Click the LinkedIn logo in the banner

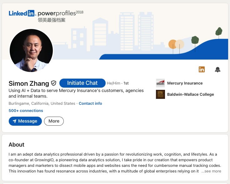click(22, 13)
